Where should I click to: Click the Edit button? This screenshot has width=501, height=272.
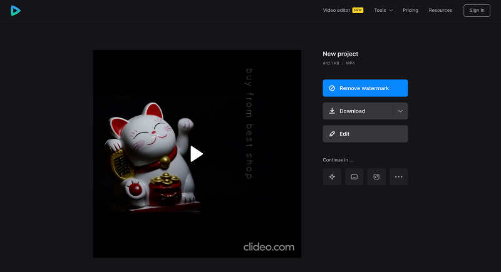click(365, 134)
